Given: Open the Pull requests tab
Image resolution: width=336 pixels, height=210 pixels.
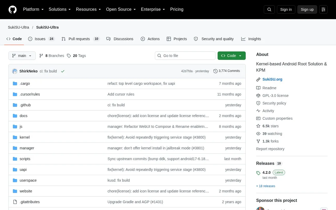Looking at the screenshot, I should [x=81, y=39].
